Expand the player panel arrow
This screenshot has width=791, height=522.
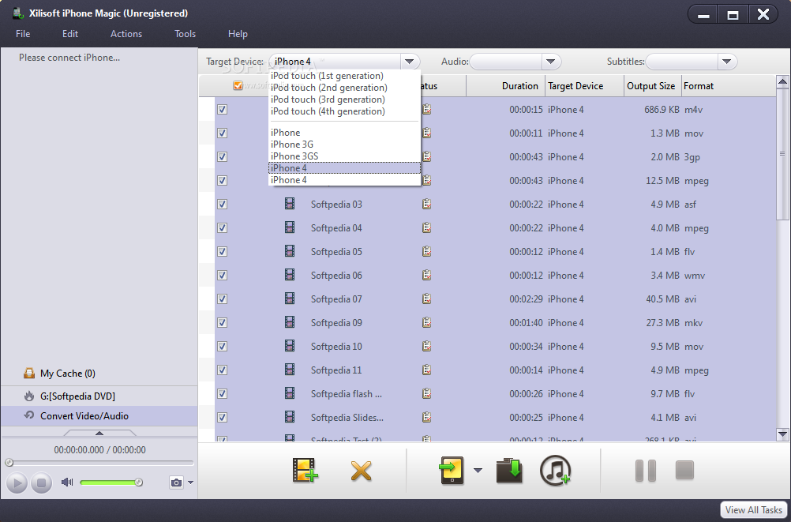click(99, 433)
